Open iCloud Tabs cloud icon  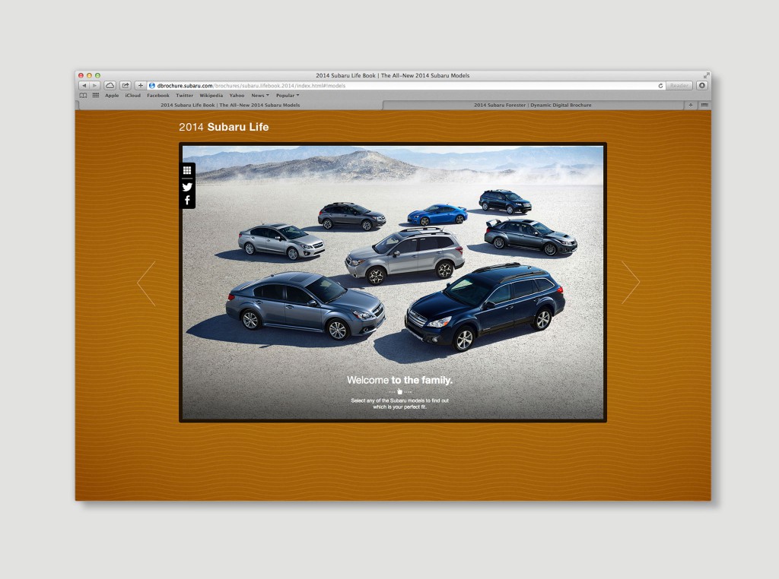click(110, 86)
